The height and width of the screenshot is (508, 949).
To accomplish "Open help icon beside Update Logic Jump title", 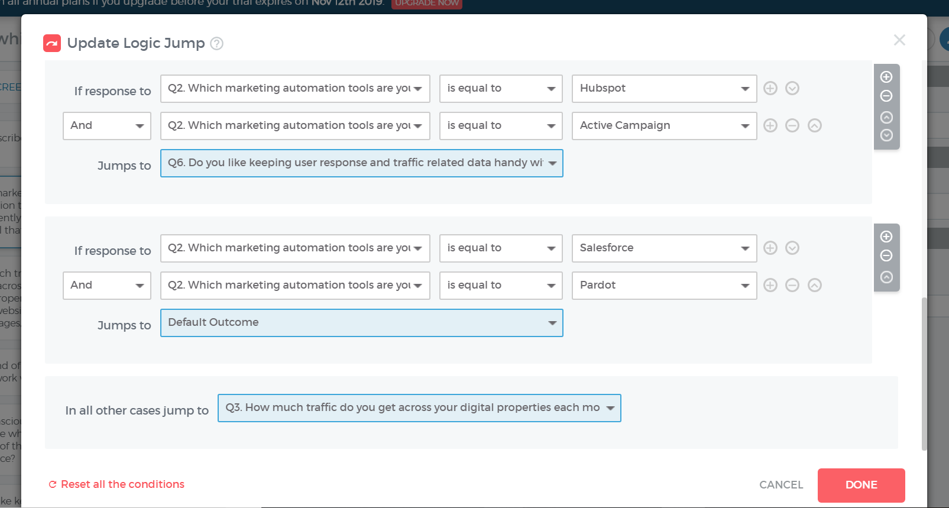I will click(217, 43).
